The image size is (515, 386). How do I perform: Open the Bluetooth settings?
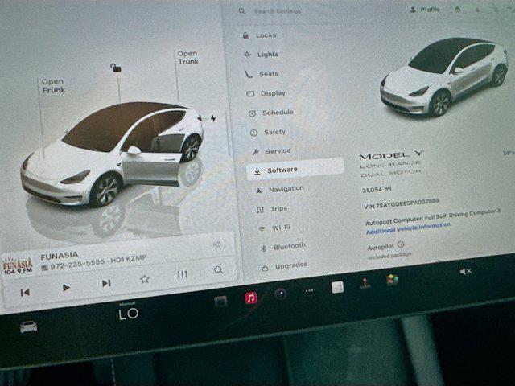pyautogui.click(x=282, y=247)
